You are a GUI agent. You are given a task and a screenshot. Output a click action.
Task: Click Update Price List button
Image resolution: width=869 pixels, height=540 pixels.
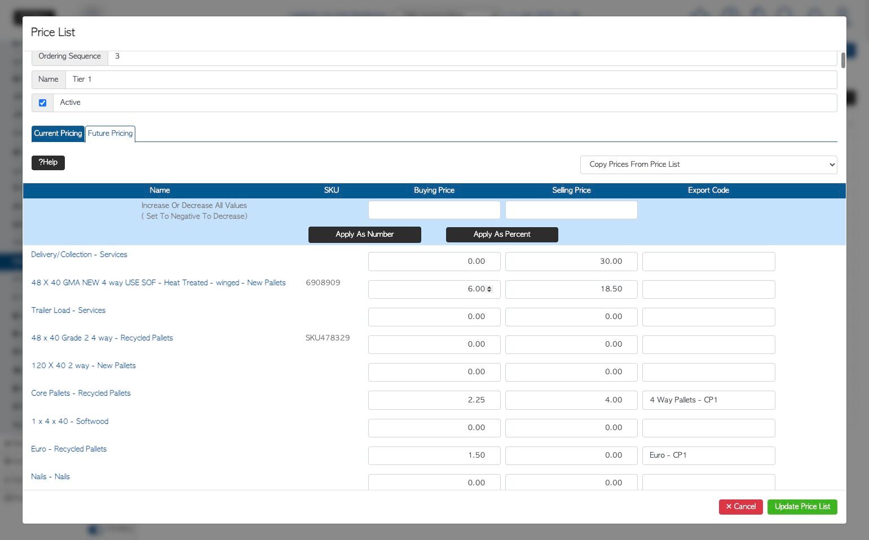coord(802,507)
